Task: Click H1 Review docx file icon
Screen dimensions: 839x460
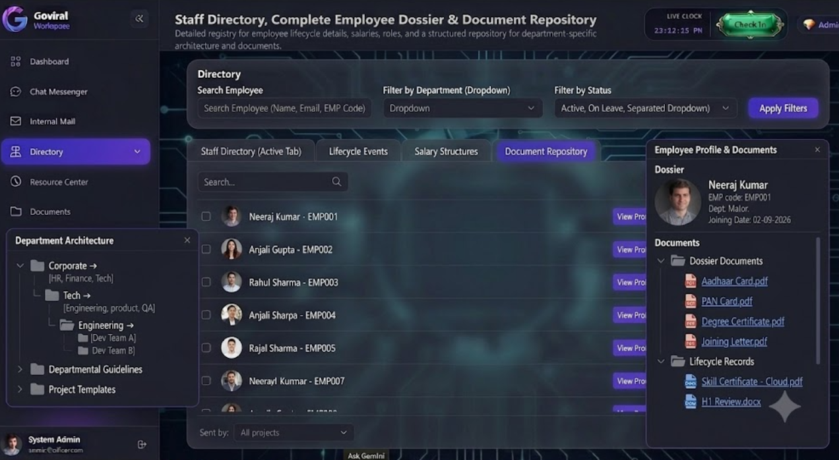Action: (691, 401)
